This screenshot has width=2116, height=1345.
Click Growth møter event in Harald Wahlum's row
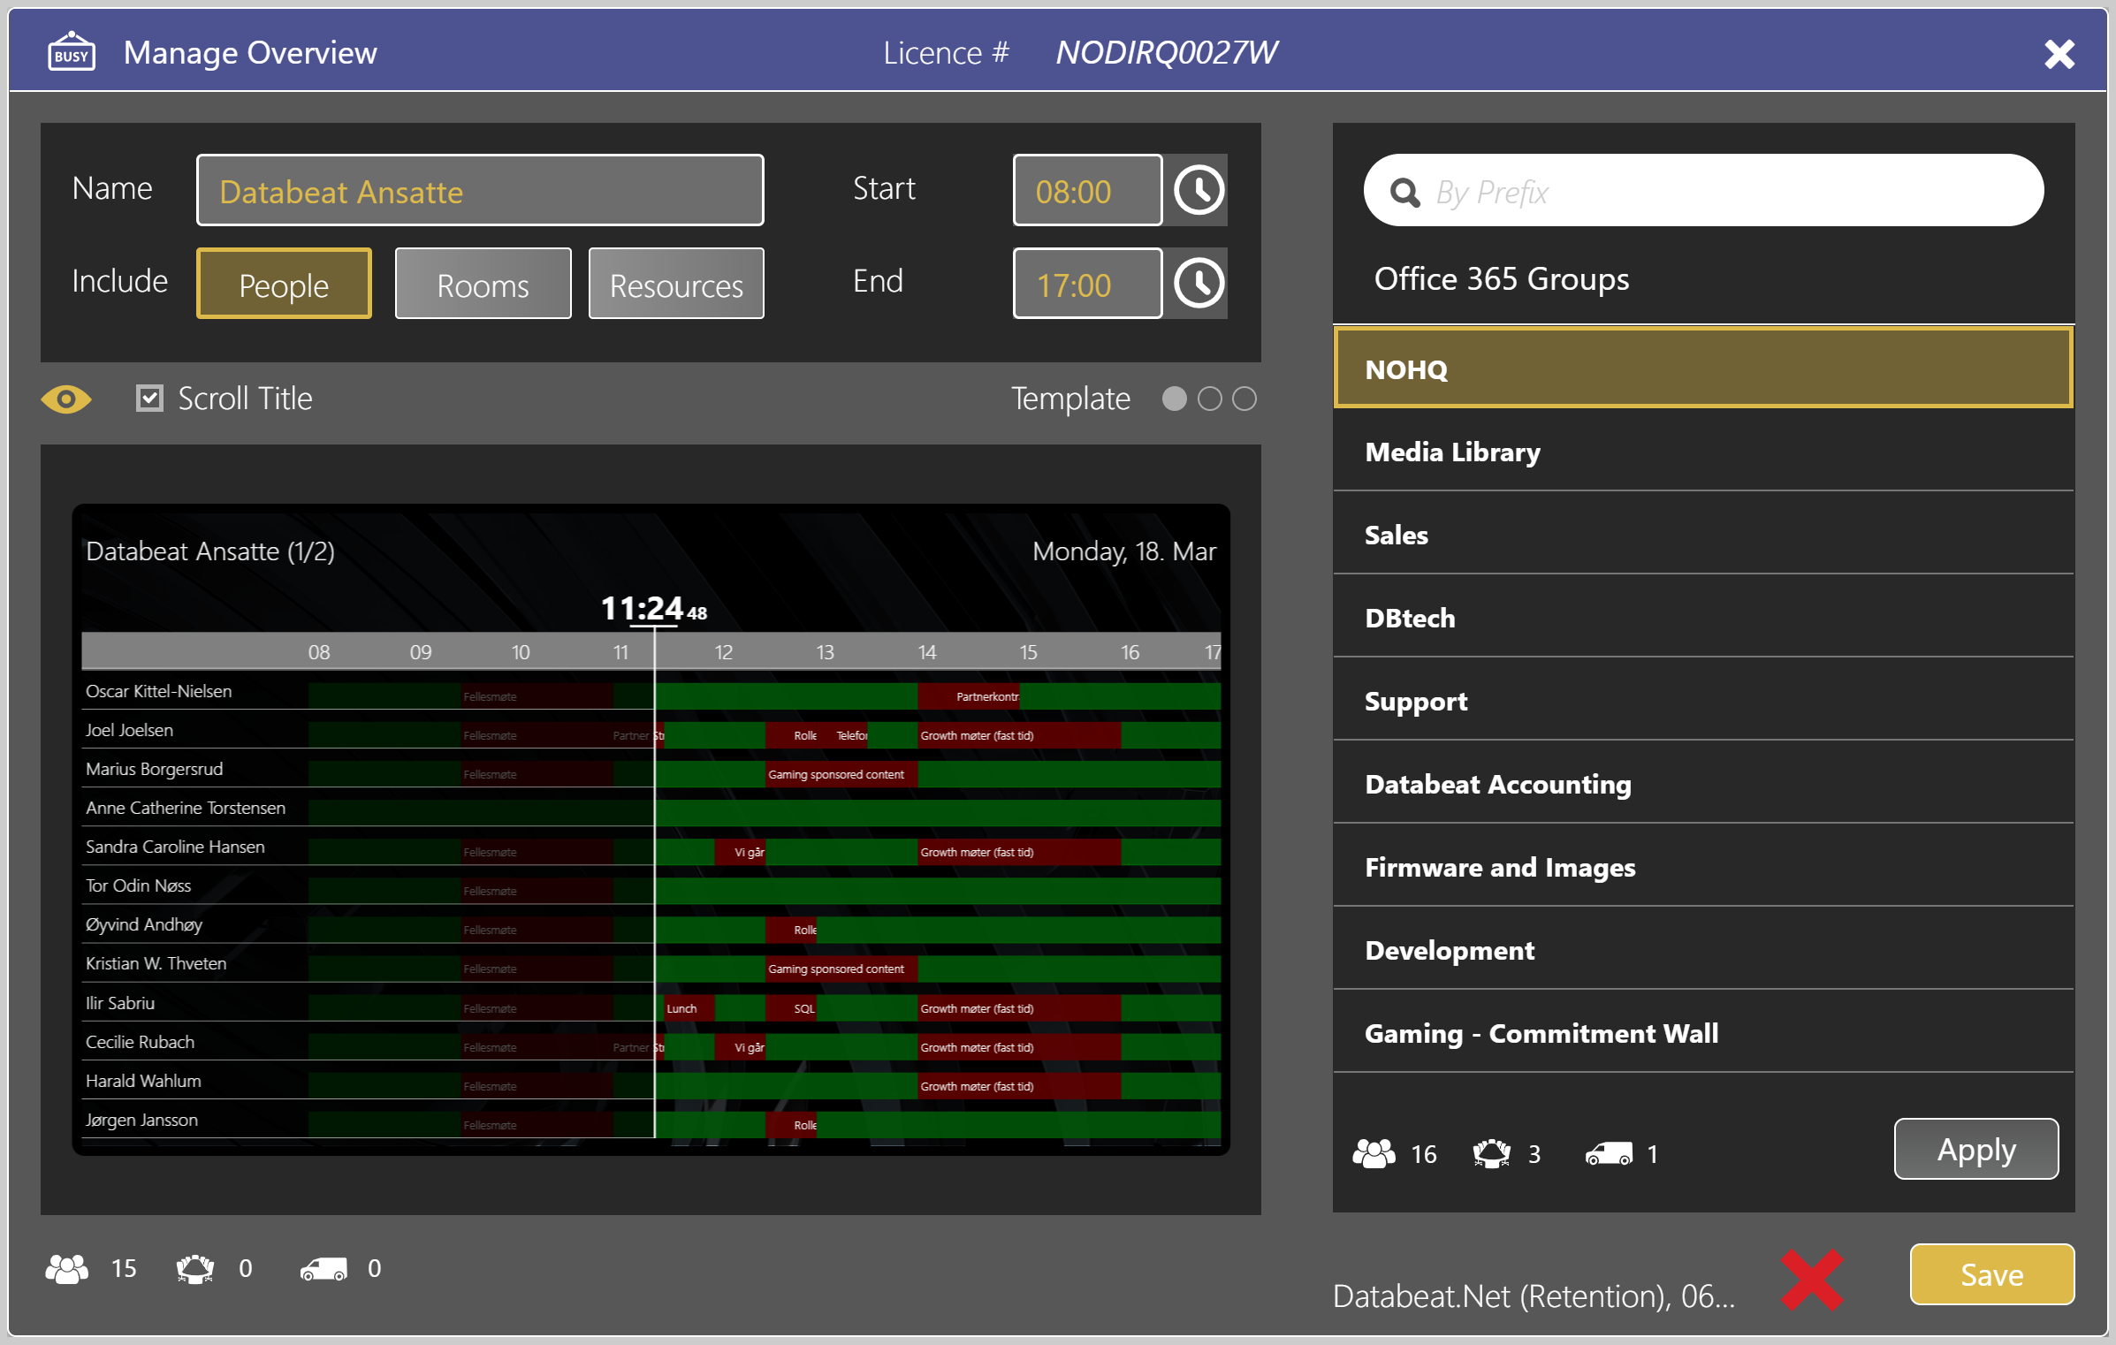[x=1019, y=1086]
